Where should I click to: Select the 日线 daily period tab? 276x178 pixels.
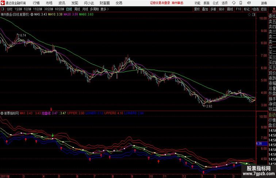(x=69, y=9)
